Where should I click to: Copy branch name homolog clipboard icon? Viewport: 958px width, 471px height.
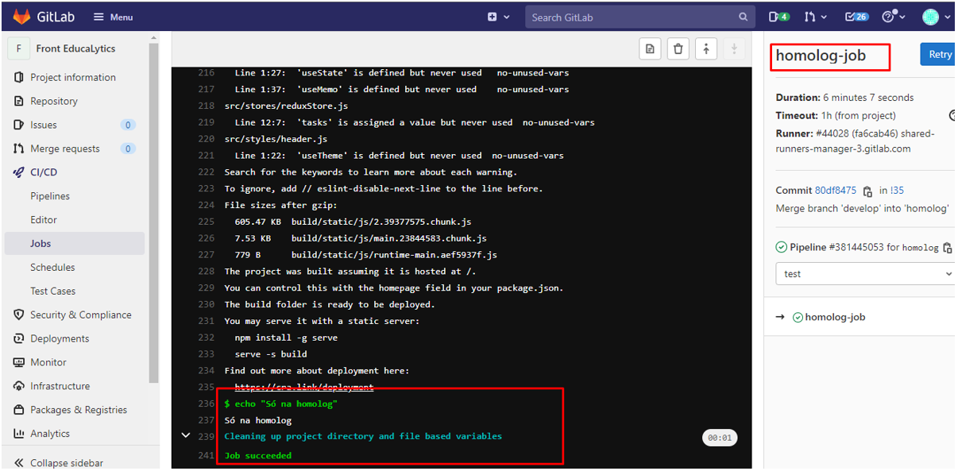click(947, 248)
